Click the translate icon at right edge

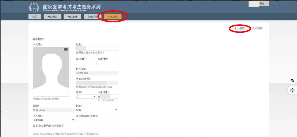coord(293,81)
